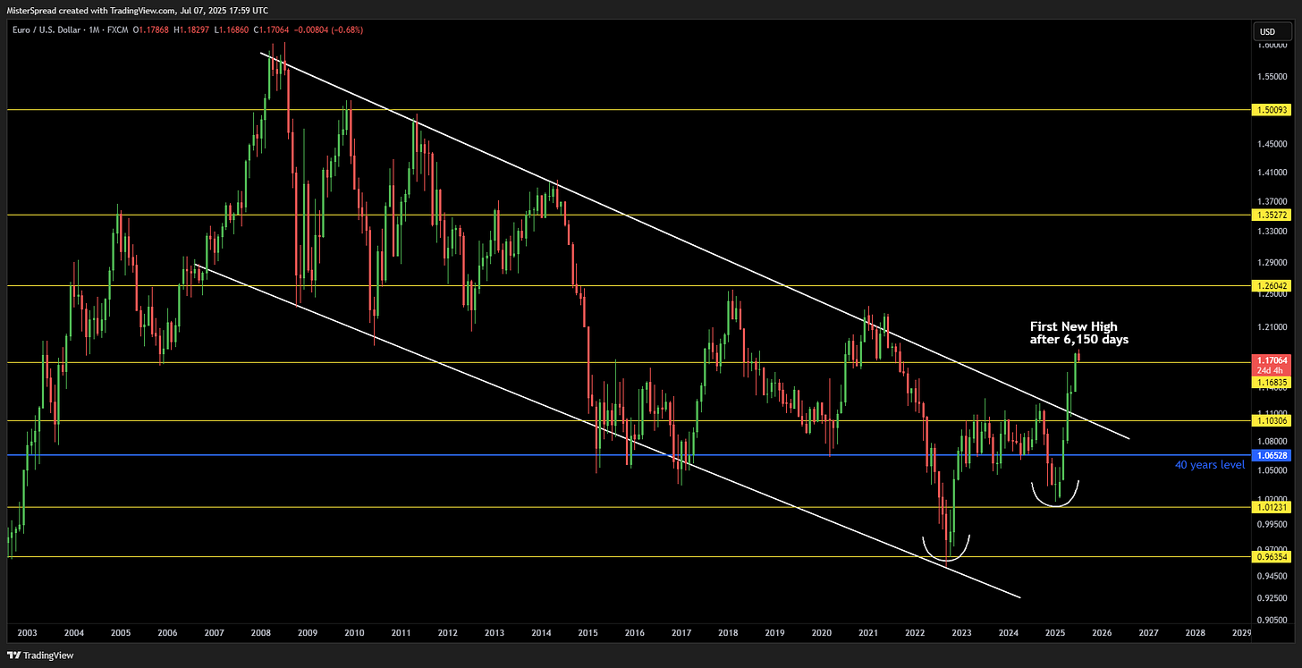Select the 0.96354 yellow price label
This screenshot has height=668, width=1302.
[1273, 556]
